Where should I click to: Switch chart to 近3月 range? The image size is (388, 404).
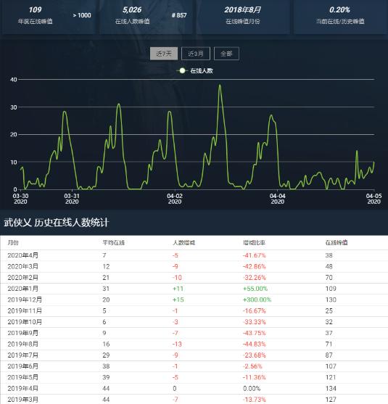196,54
